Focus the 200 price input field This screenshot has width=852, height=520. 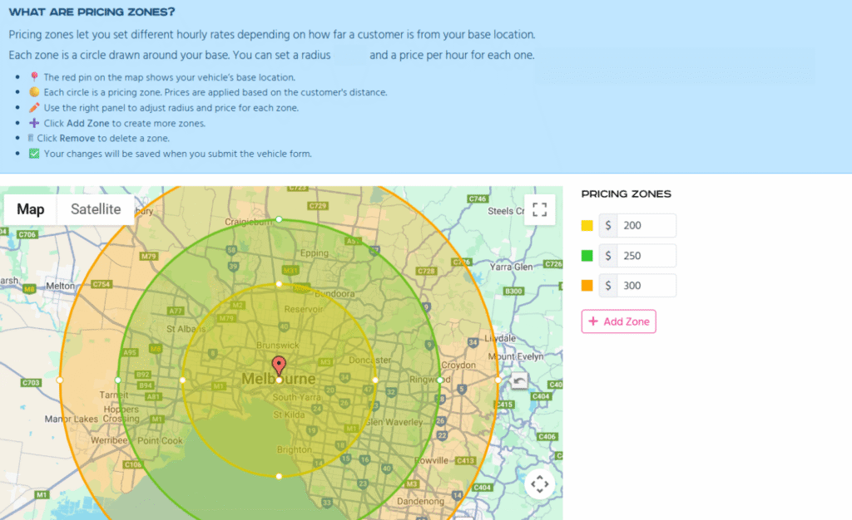tap(646, 226)
